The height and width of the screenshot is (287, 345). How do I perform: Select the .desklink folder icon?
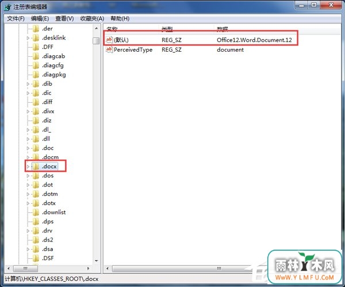36,38
